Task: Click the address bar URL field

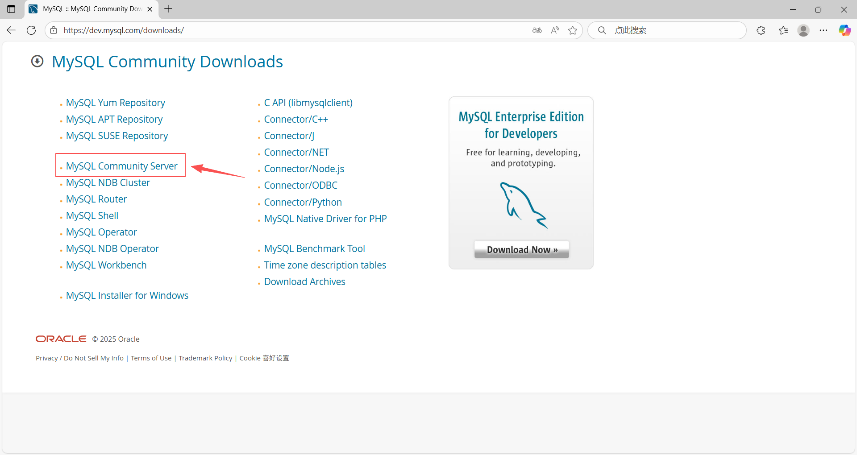Action: point(286,30)
